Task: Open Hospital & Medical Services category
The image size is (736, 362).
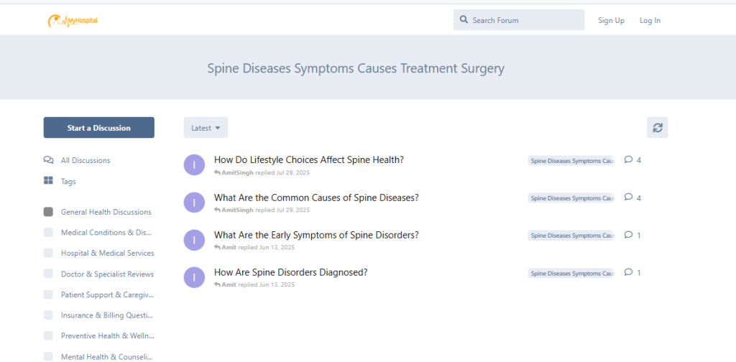Action: tap(107, 253)
